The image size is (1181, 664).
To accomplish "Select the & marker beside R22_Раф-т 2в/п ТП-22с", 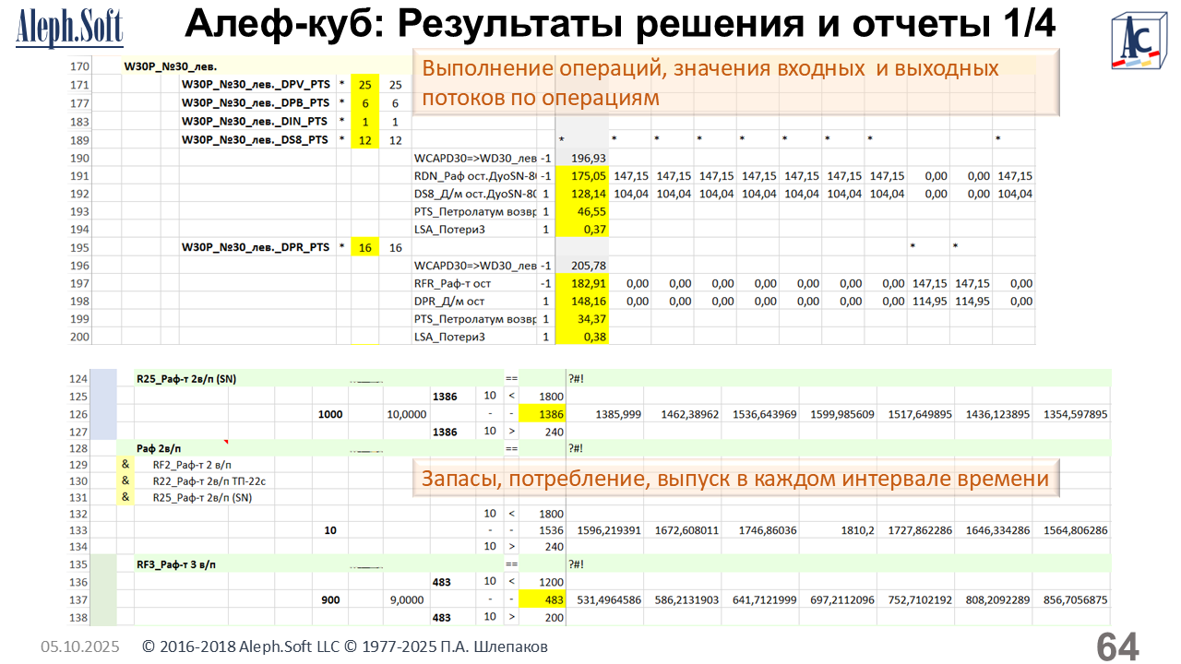I will pyautogui.click(x=125, y=480).
